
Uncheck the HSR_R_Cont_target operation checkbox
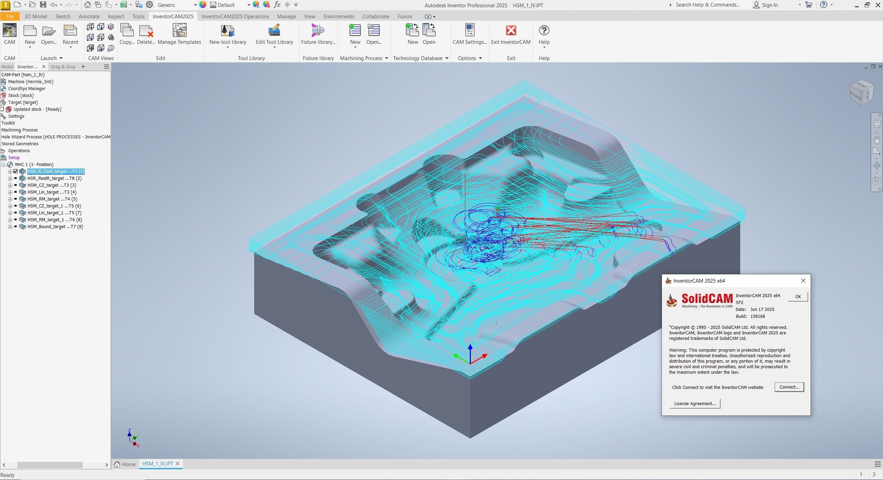15,172
